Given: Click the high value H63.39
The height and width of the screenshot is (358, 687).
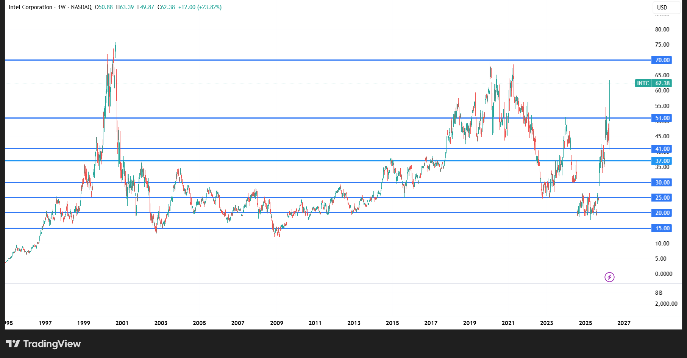Looking at the screenshot, I should (125, 7).
